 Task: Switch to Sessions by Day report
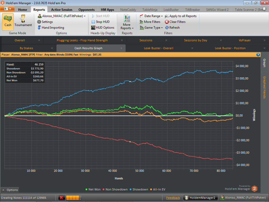195,40
